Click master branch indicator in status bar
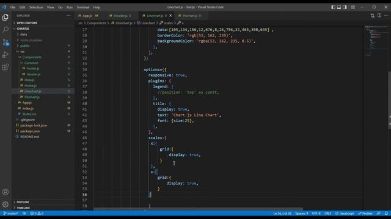The height and width of the screenshot is (219, 391). 11,214
